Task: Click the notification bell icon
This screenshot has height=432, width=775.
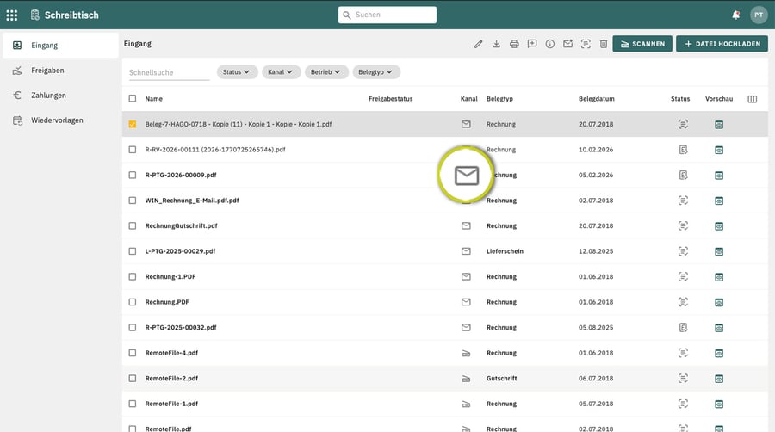Action: click(736, 15)
